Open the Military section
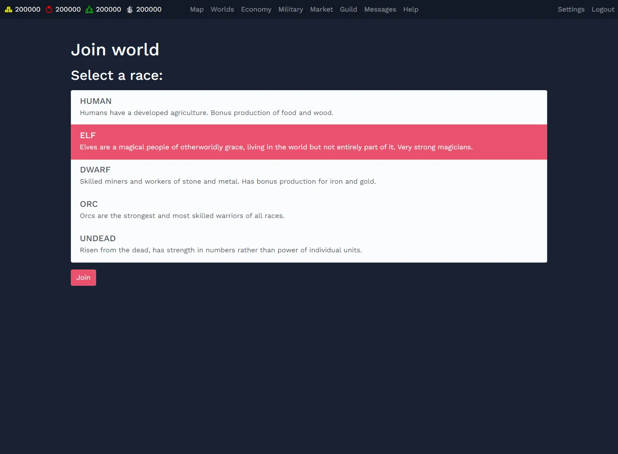This screenshot has height=454, width=618. pyautogui.click(x=291, y=9)
